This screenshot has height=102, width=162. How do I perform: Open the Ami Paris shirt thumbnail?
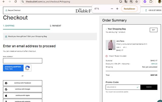110,45
